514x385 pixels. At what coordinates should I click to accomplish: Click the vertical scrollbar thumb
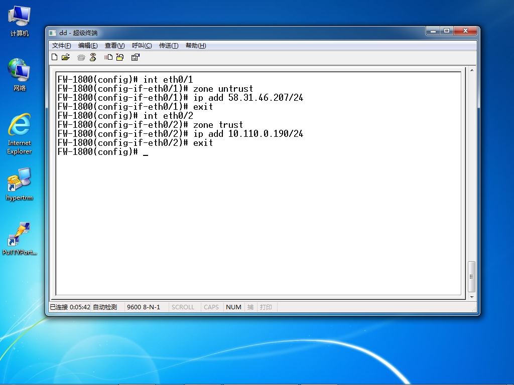pos(472,276)
